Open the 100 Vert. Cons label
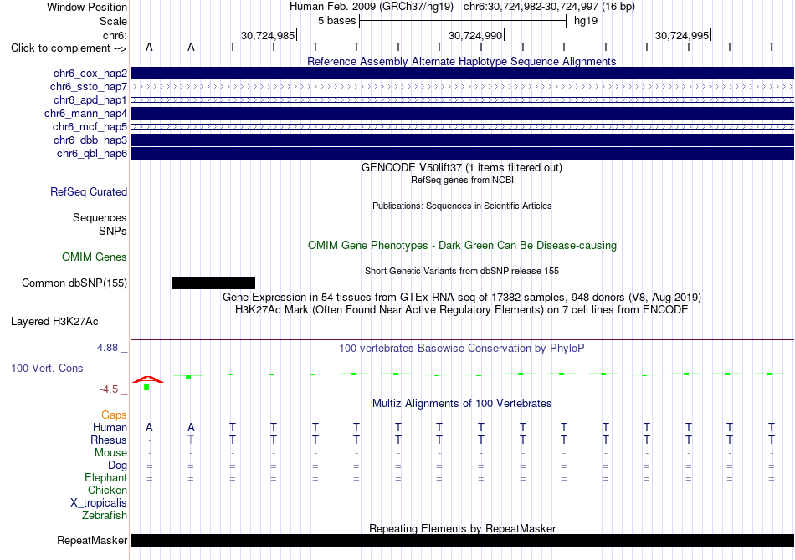The height and width of the screenshot is (560, 795). (x=47, y=368)
